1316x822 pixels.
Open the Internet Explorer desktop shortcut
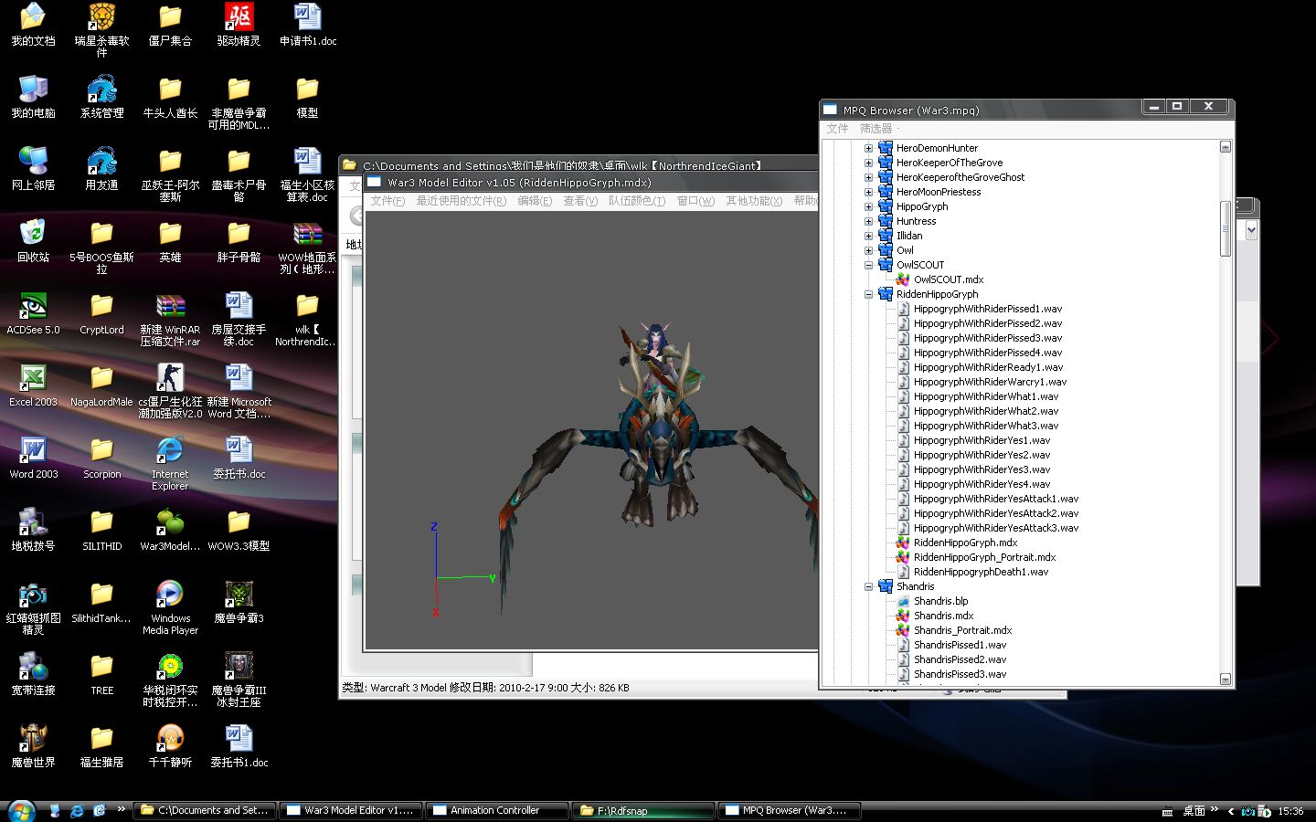pos(170,462)
